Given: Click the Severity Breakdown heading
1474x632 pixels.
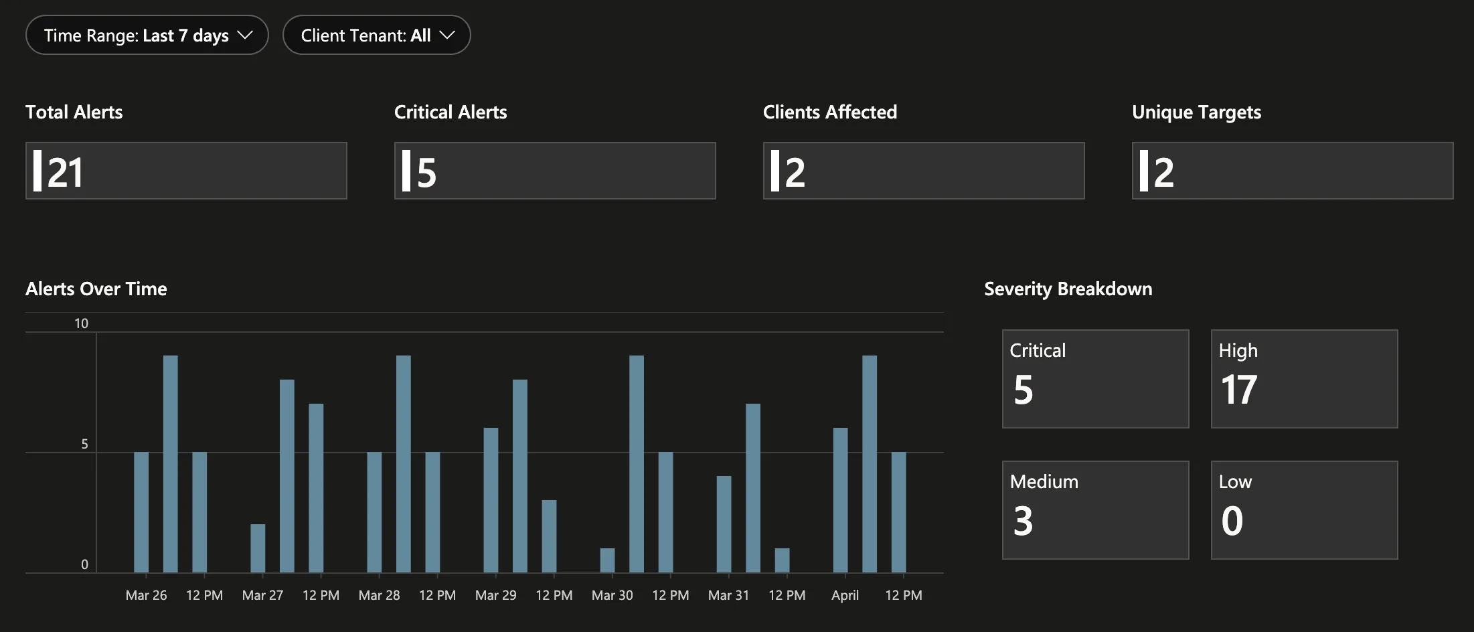Looking at the screenshot, I should coord(1067,289).
